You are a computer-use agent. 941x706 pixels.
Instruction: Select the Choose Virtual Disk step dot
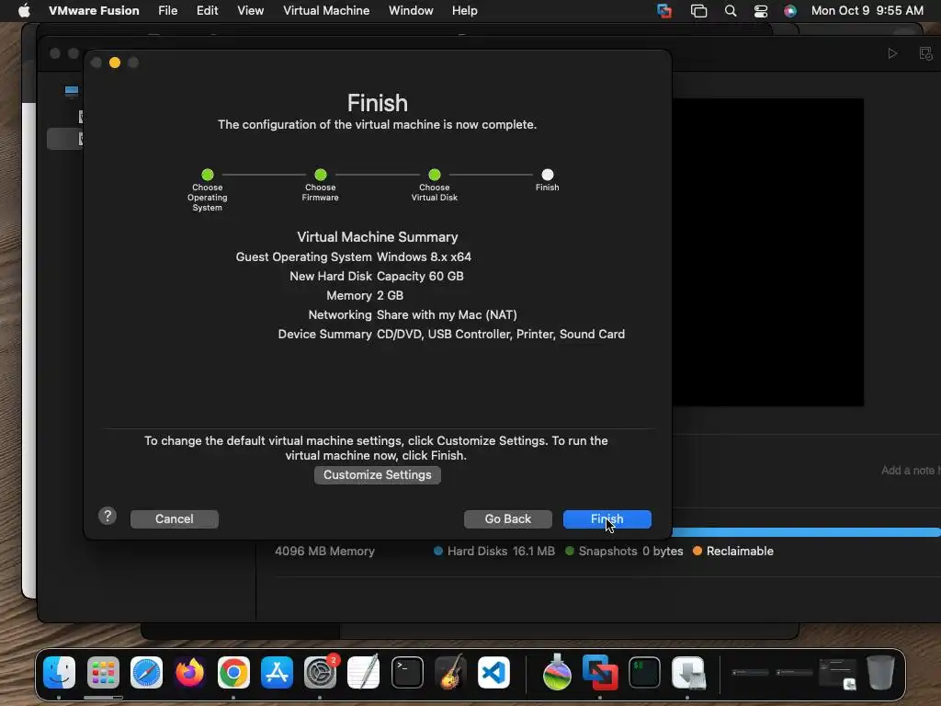click(435, 175)
